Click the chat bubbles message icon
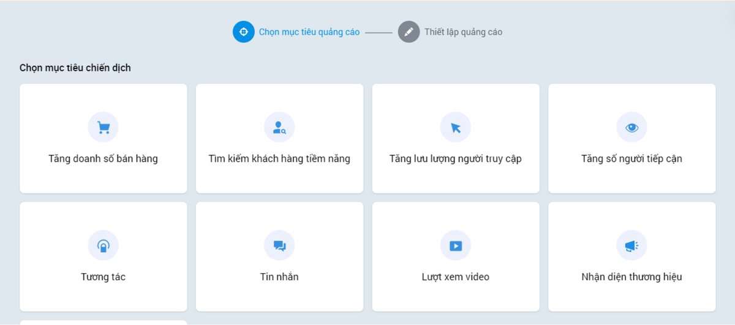The image size is (735, 325). [279, 246]
